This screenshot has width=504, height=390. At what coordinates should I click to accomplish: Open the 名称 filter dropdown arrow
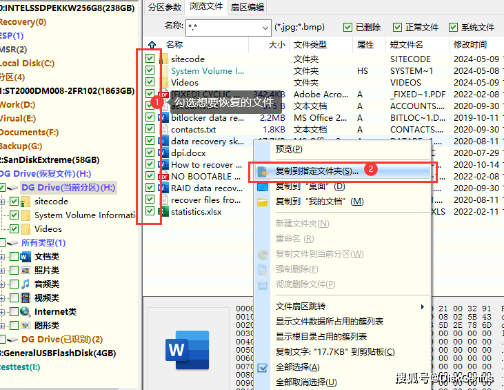(265, 28)
